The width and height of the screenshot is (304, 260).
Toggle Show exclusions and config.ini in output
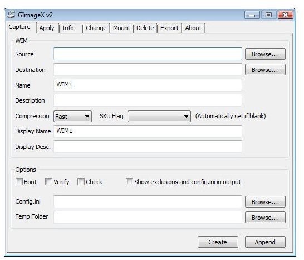(x=129, y=182)
